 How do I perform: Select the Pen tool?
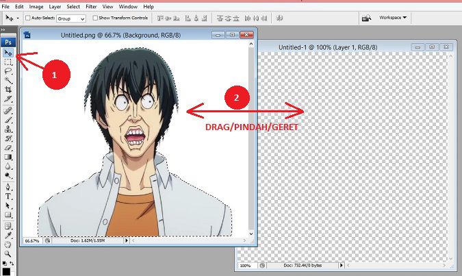(x=8, y=187)
